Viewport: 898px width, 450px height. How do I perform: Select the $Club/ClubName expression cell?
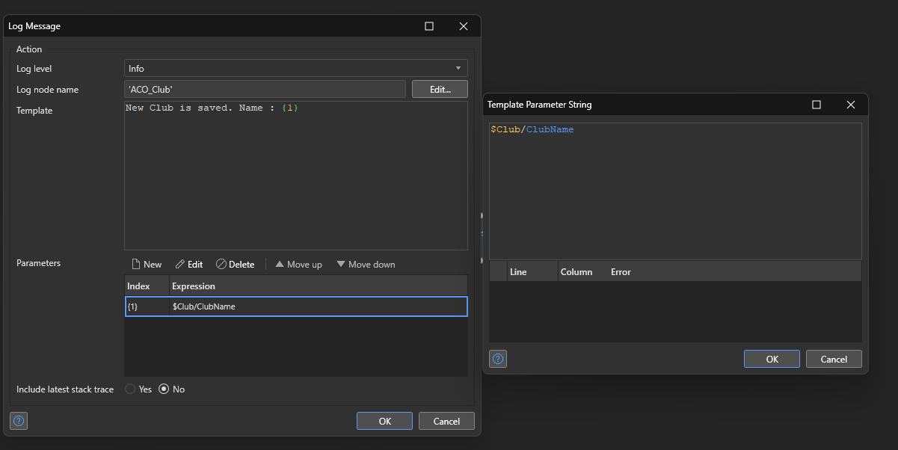[319, 306]
